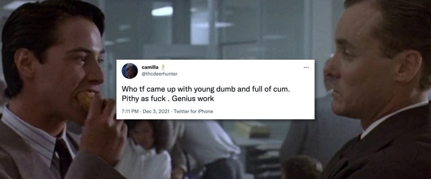The image size is (431, 179).
Task: Open the Twitter for iPhone source link
Action: pos(193,112)
